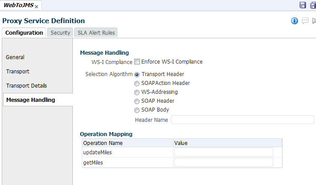Open the SLA Alert Rules tab

[x=96, y=32]
